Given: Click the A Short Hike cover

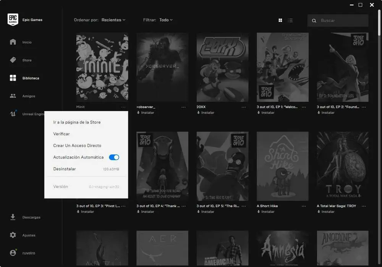Looking at the screenshot, I should (283, 166).
